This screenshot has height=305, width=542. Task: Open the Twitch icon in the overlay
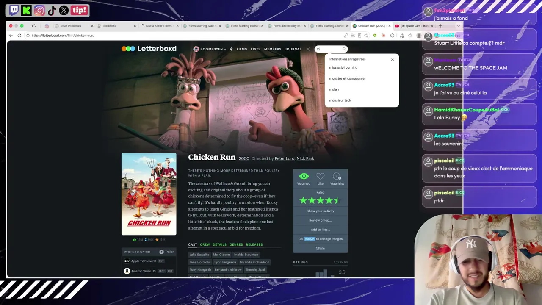pos(14,11)
